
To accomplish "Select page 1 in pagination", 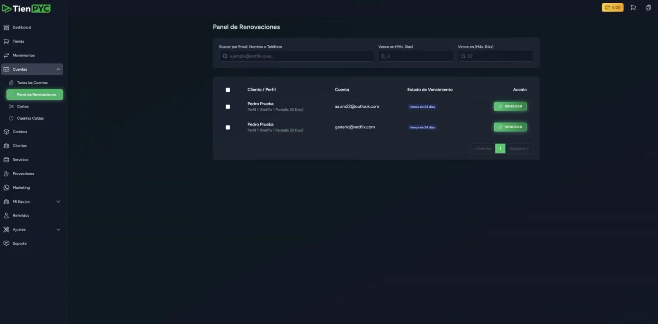I will (500, 149).
